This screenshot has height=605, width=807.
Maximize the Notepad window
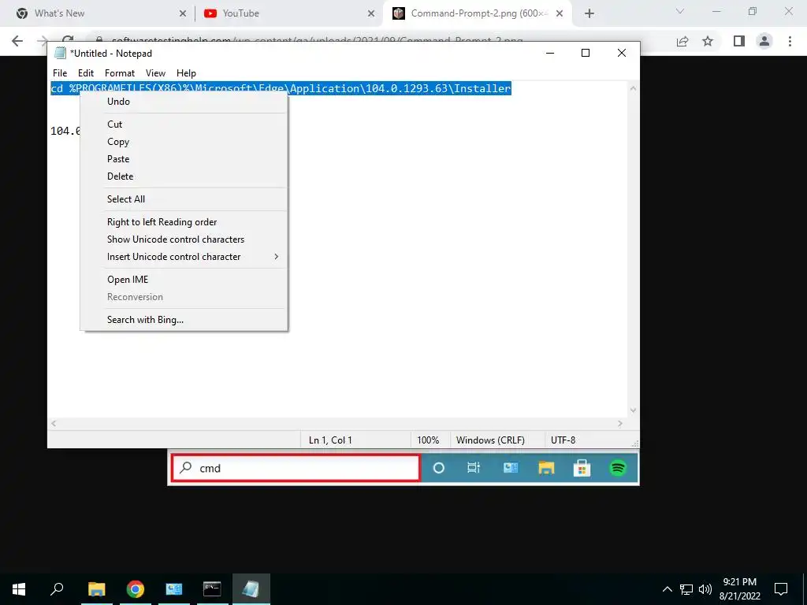(x=586, y=53)
